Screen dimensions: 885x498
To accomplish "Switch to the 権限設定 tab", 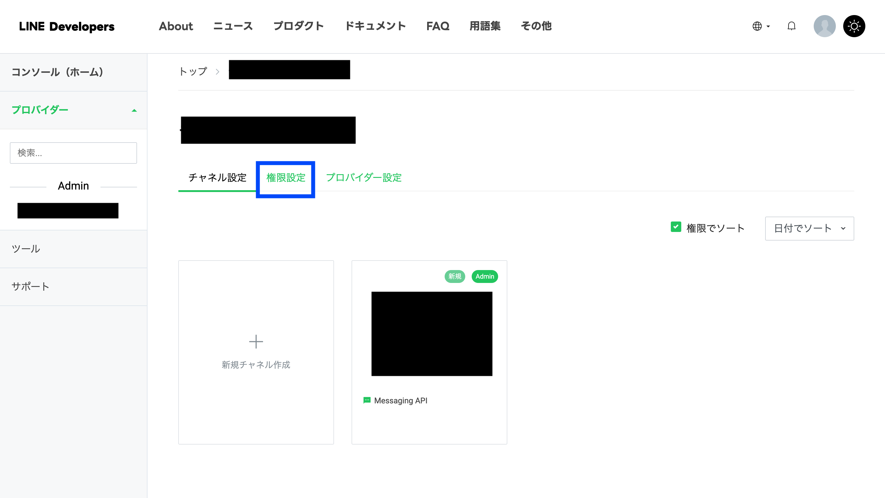I will (x=285, y=178).
